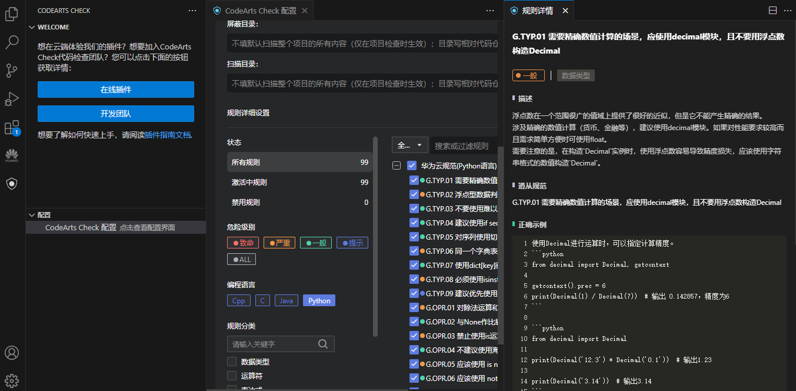This screenshot has width=796, height=391.
Task: Click the 在线插件 button
Action: (116, 90)
